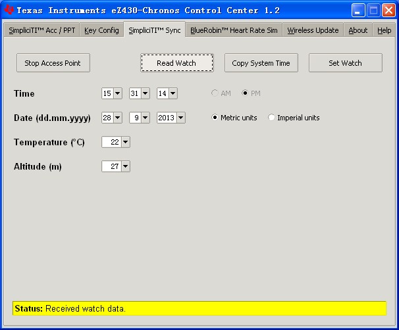Expand the year dropdown showing 2013
Image resolution: width=399 pixels, height=330 pixels.
tap(180, 118)
